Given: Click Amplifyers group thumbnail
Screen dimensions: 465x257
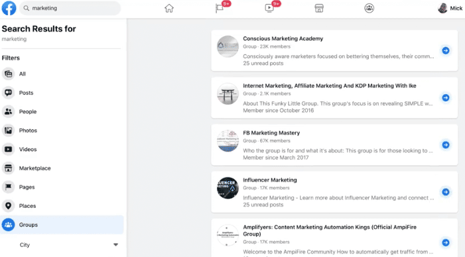Looking at the screenshot, I should click(228, 235).
